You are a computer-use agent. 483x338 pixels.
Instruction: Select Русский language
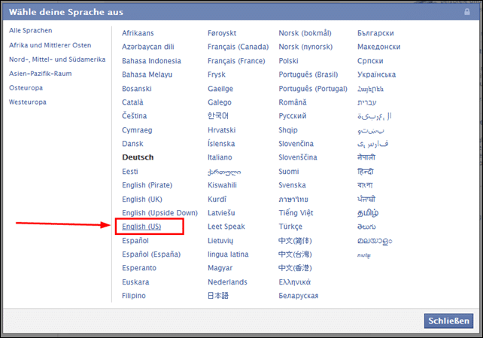(x=293, y=116)
